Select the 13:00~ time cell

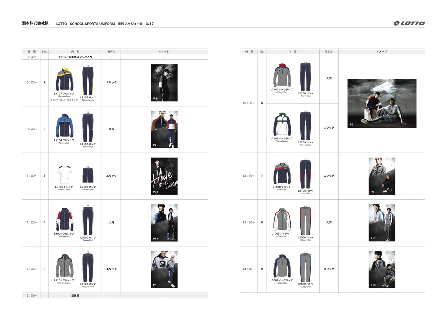click(x=249, y=103)
